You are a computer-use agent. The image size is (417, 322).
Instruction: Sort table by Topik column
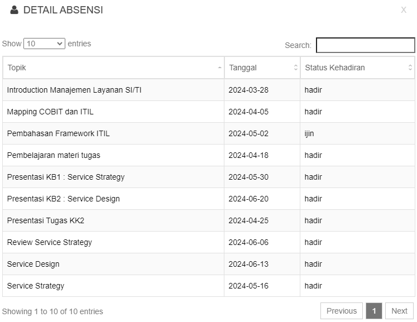(x=113, y=68)
